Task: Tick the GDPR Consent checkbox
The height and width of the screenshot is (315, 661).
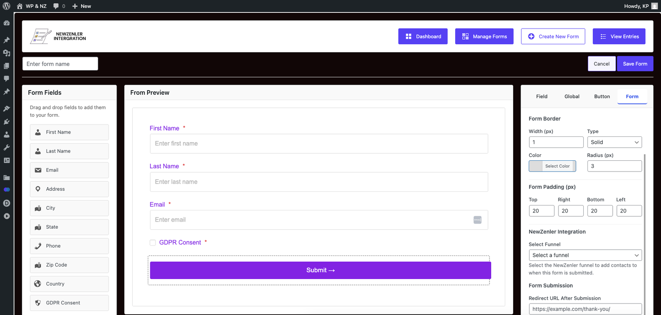Action: 153,243
